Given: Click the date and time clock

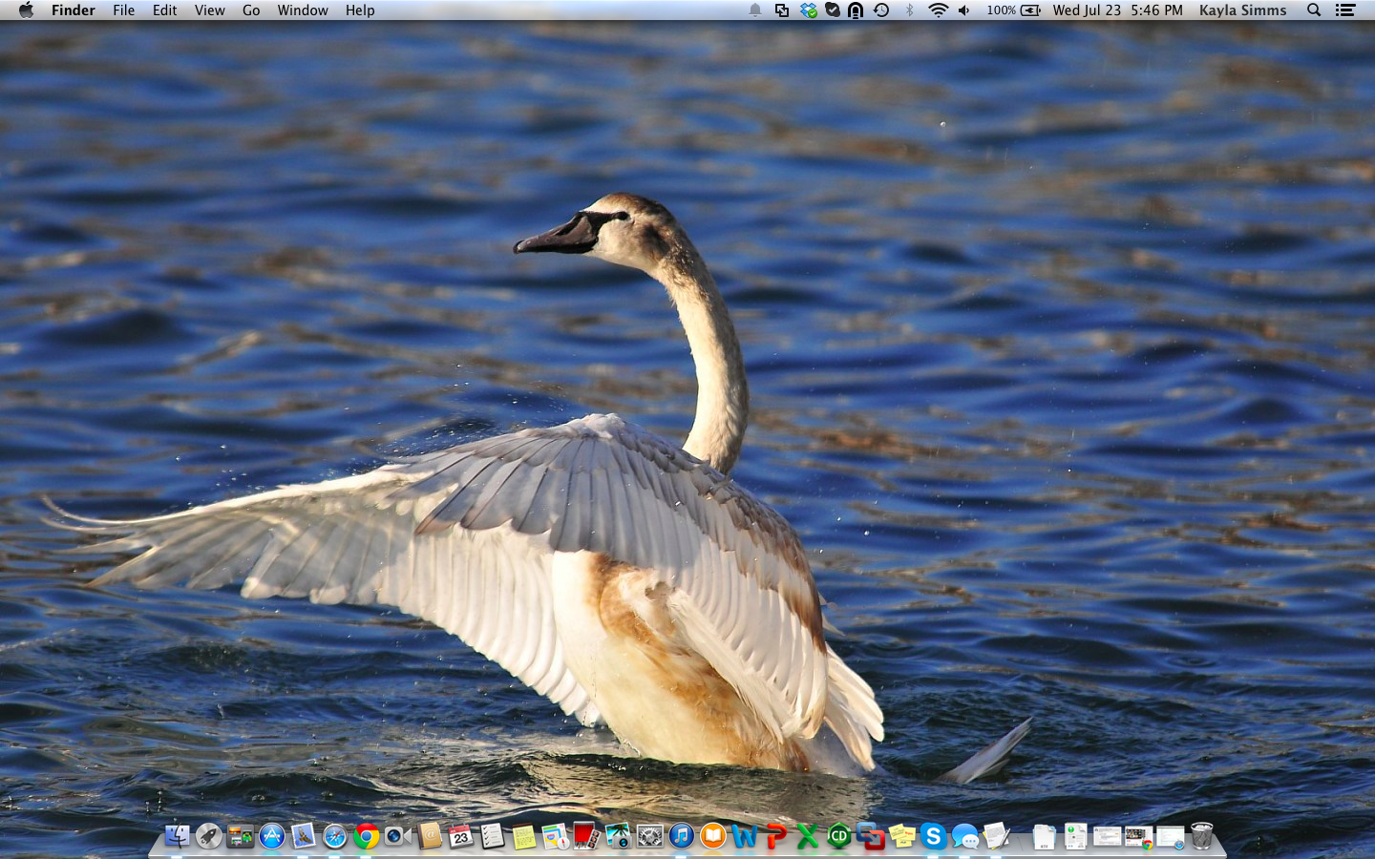Looking at the screenshot, I should click(1117, 10).
